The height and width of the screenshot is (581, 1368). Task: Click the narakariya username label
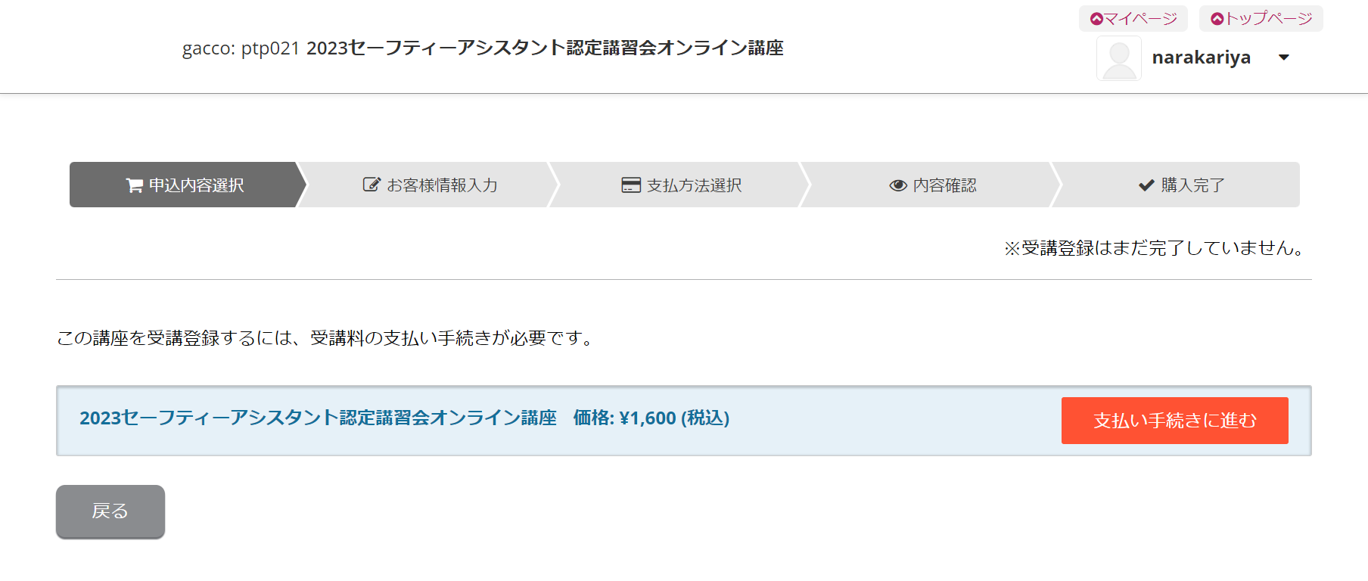(x=1201, y=57)
